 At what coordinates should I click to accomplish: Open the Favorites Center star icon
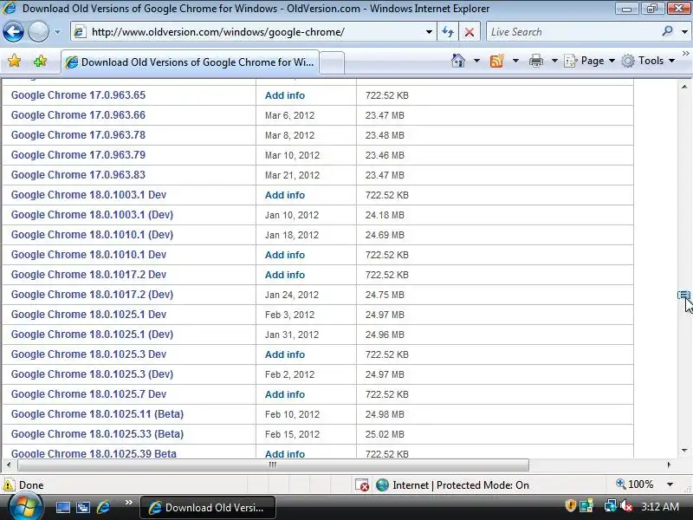(x=14, y=61)
